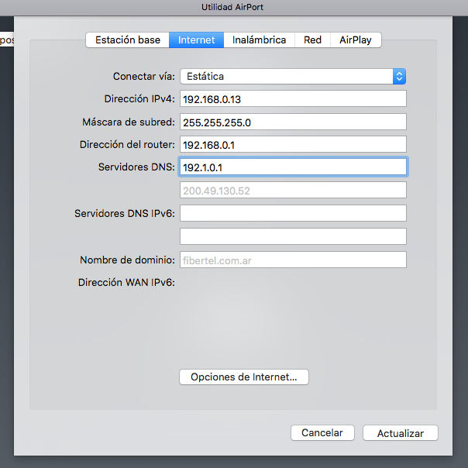The height and width of the screenshot is (468, 468).
Task: Expand the Conectar vía dropdown
Action: coord(293,76)
